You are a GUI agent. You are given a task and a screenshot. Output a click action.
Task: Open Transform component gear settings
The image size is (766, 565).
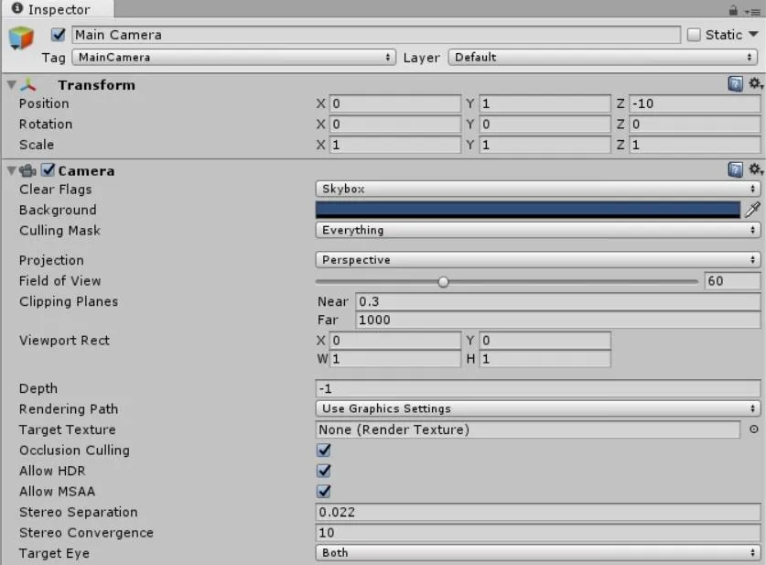[756, 83]
